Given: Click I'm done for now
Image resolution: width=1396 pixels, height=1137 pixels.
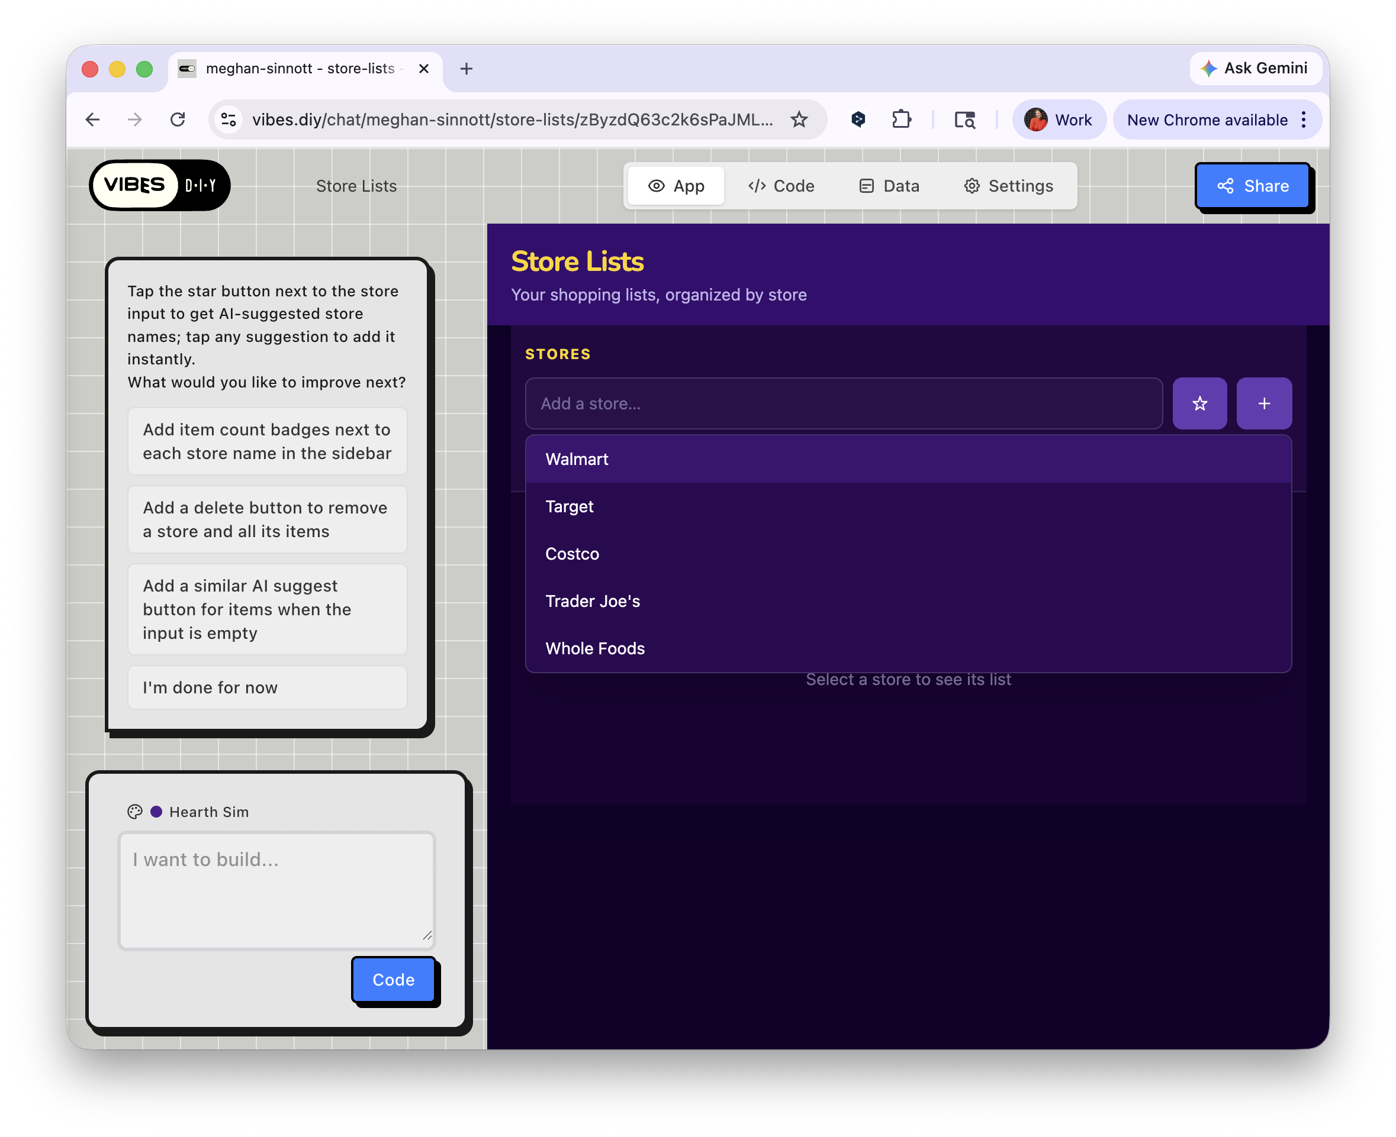Looking at the screenshot, I should (x=268, y=687).
